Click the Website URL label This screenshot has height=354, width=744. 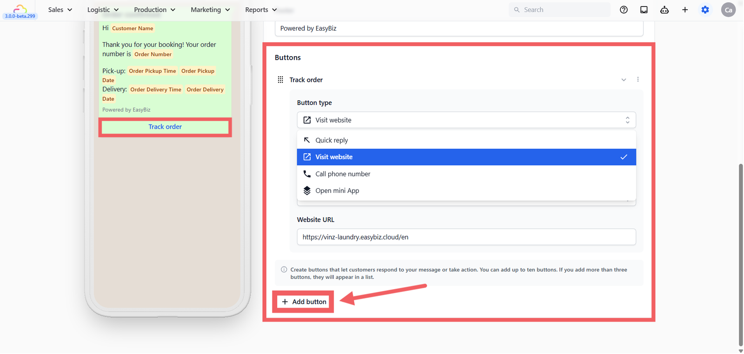click(316, 220)
